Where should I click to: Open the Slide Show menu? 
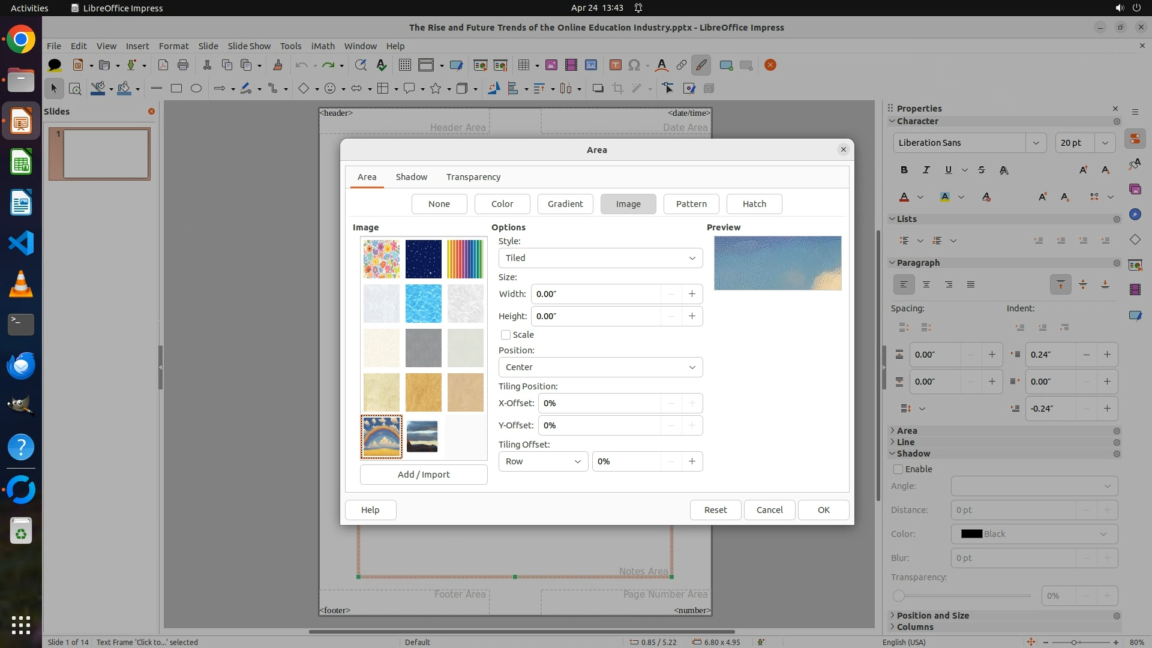[x=249, y=46]
